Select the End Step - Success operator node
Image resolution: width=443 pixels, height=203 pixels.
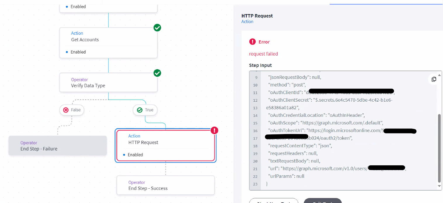(x=165, y=185)
